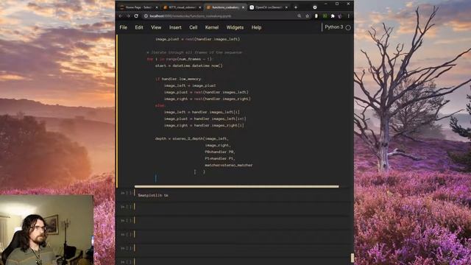The width and height of the screenshot is (471, 265).
Task: Open the Widgets menu
Action: 235,27
